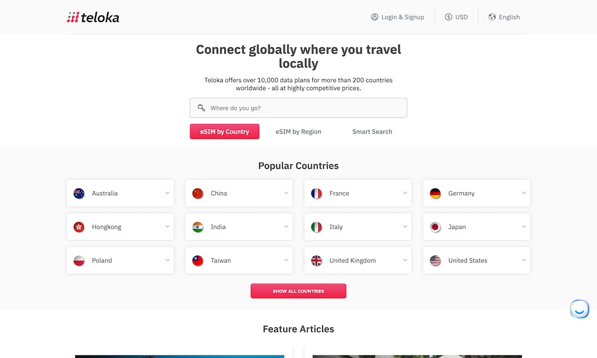Expand the China country card chevron

pos(287,193)
